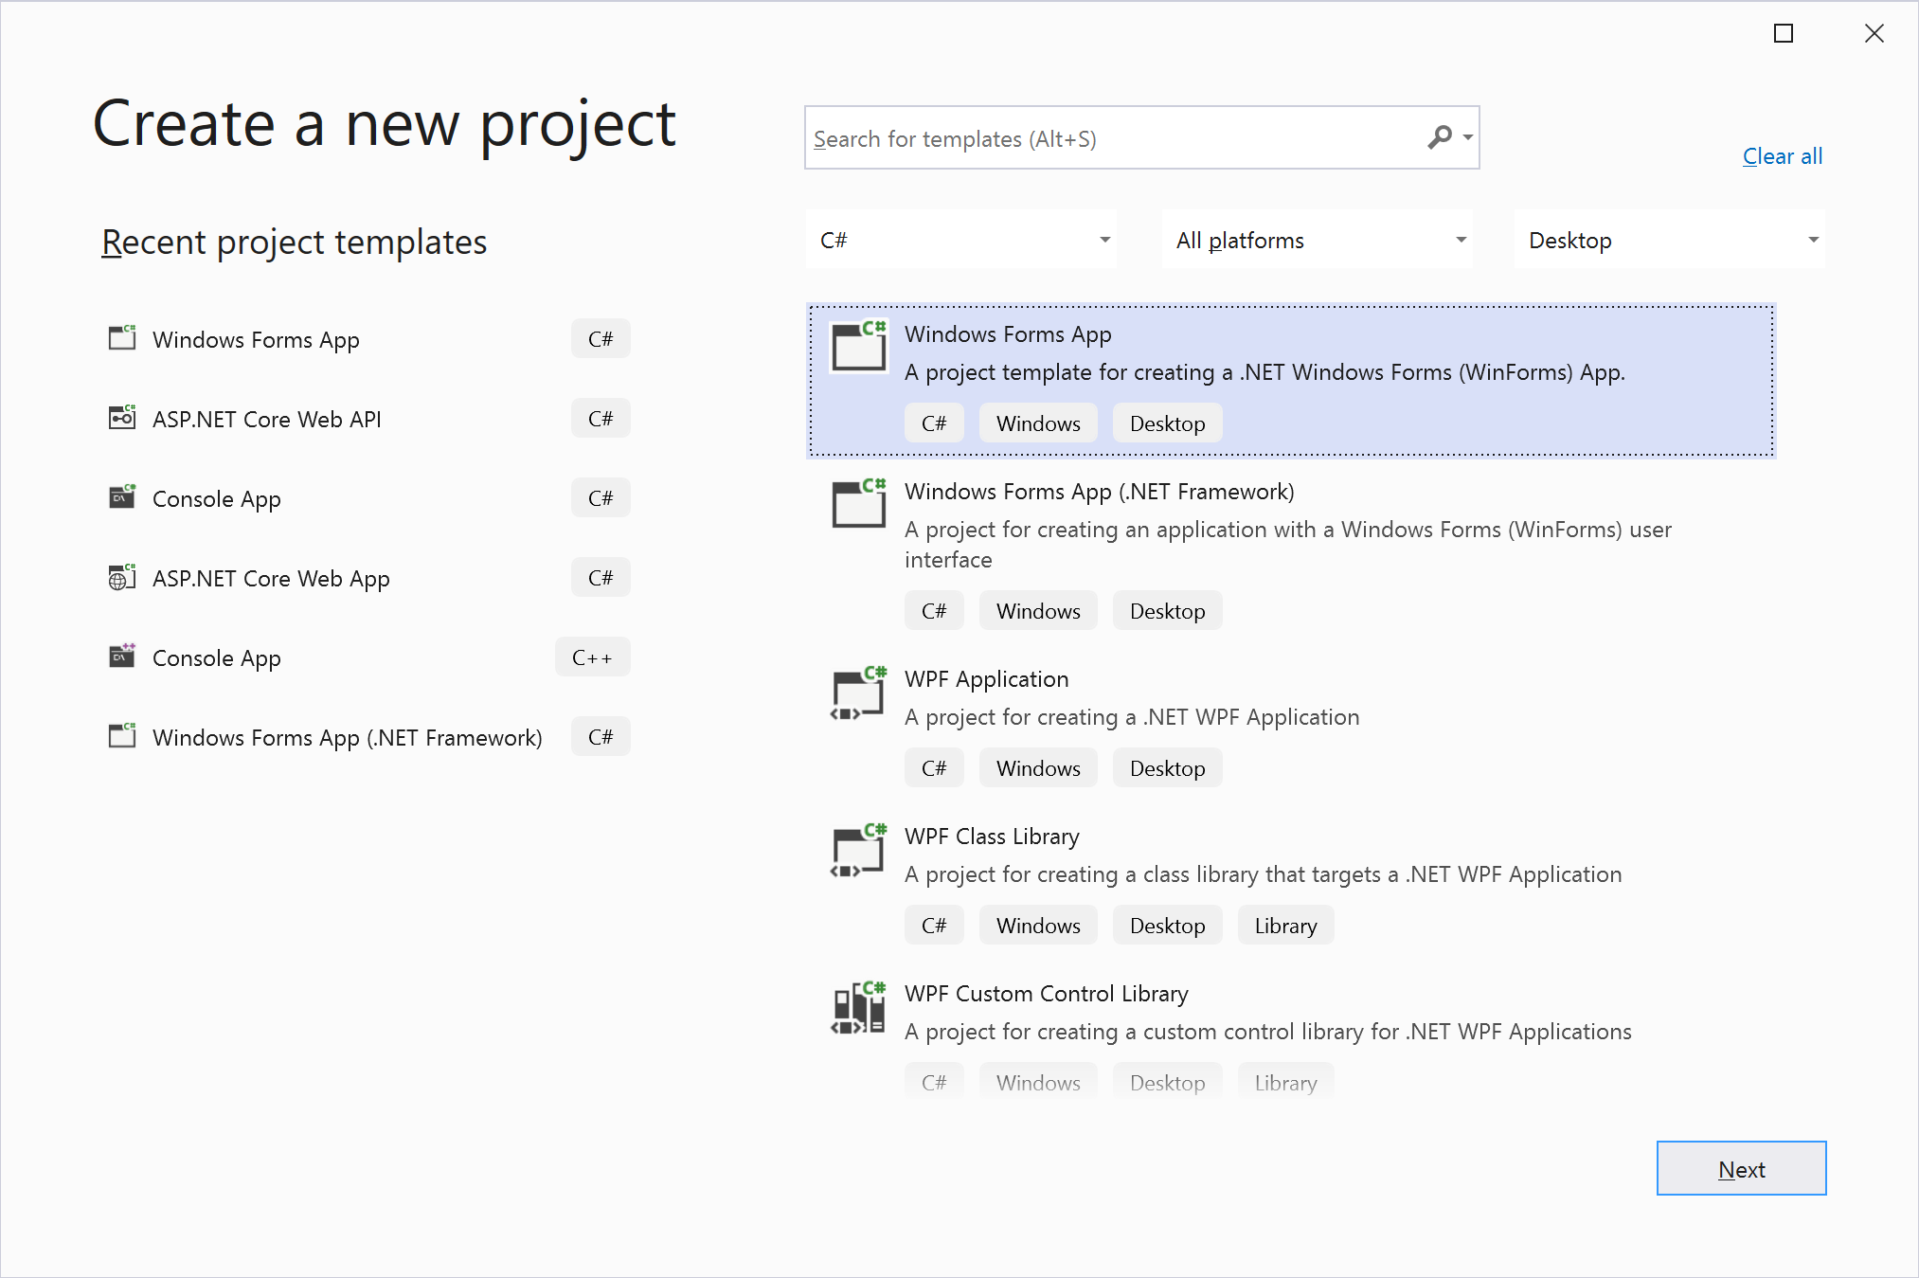
Task: Click the WPF Custom Control Library icon
Action: (x=858, y=1009)
